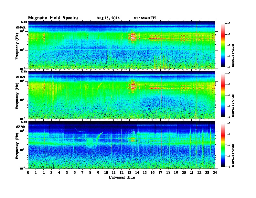Click the hour '9' tick label
The image size is (256, 198).
pos(98,172)
